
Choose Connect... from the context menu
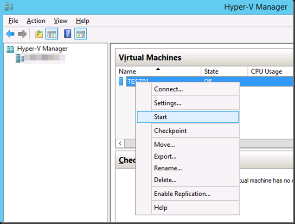pos(188,89)
